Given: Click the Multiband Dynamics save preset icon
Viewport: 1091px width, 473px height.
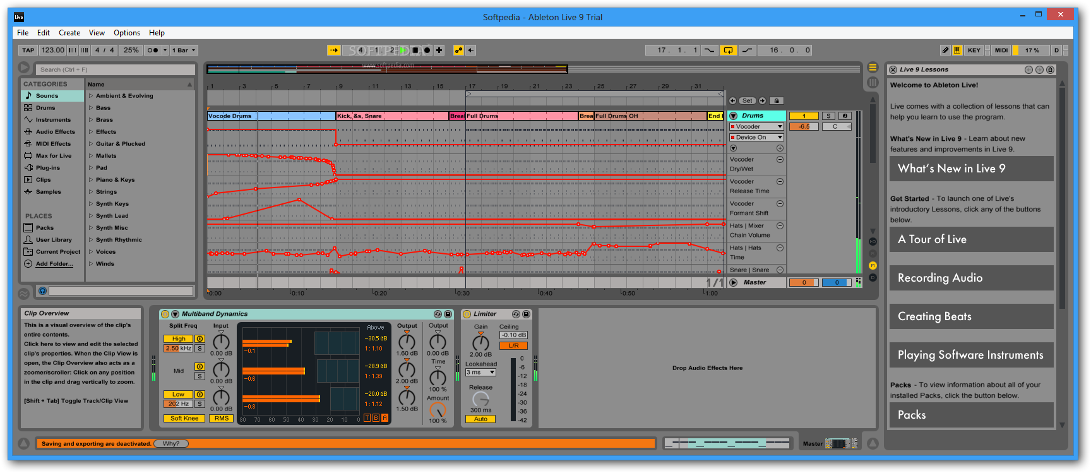Looking at the screenshot, I should [448, 314].
